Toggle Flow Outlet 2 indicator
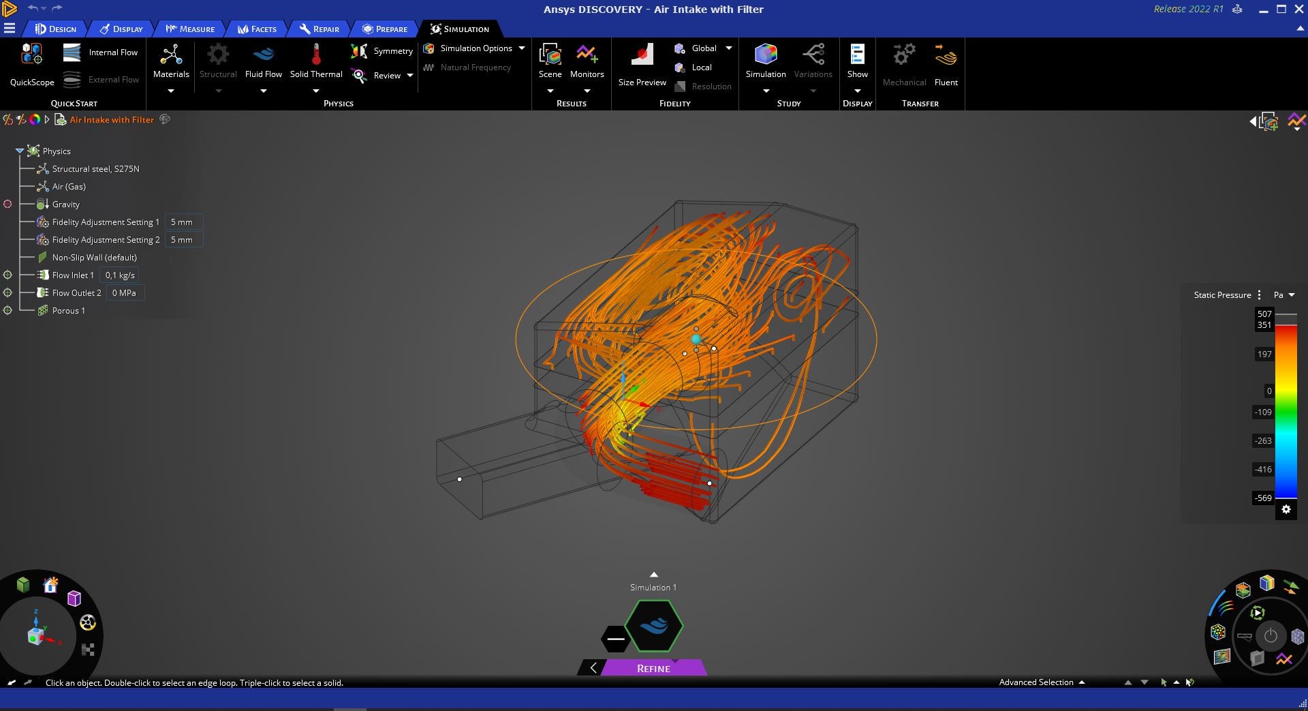Screen dimensions: 1308x711 [x=7, y=292]
